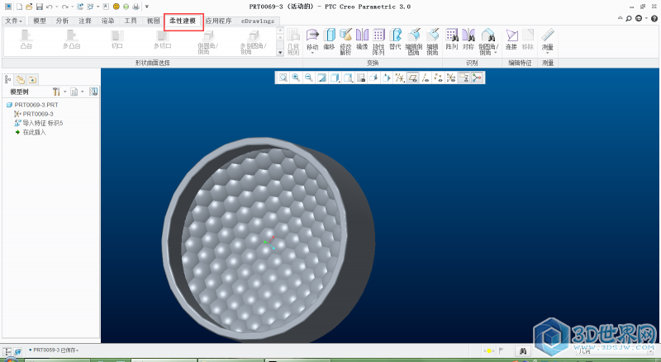Switch to the 工具 (Tools) tab
Viewport: 661px width, 362px height.
[x=131, y=21]
